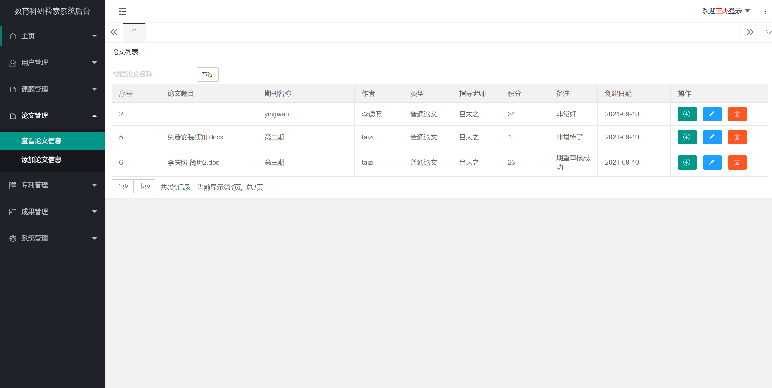
Task: Click the 查询 search button
Action: [x=207, y=74]
